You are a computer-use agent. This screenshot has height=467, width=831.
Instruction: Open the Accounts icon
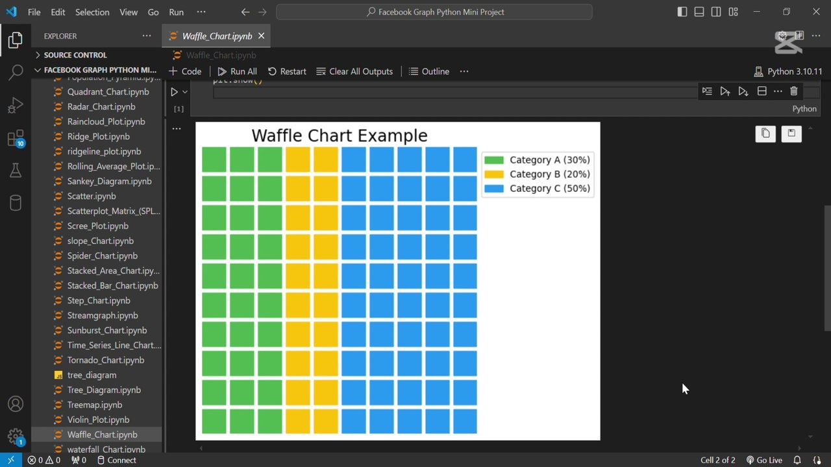tap(16, 404)
